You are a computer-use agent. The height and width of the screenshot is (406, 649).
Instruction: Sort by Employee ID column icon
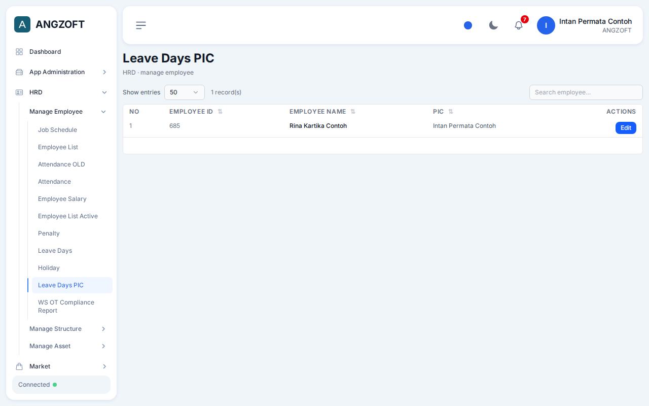220,112
